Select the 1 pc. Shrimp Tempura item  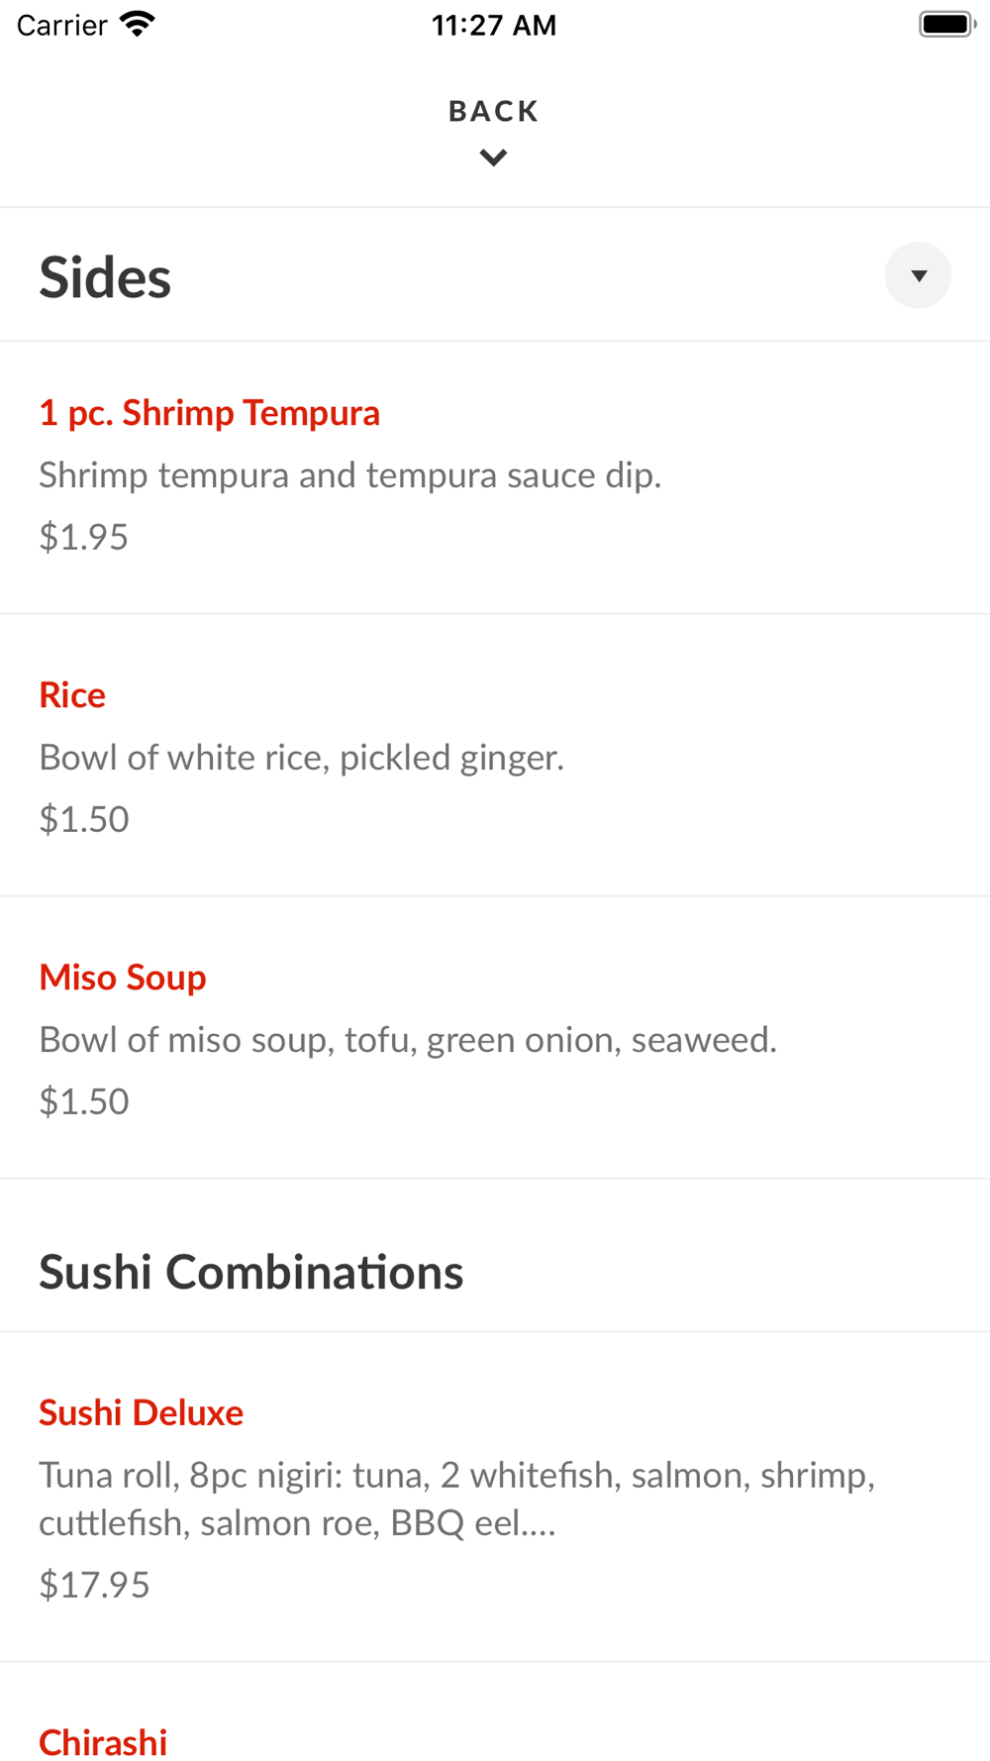pyautogui.click(x=495, y=477)
